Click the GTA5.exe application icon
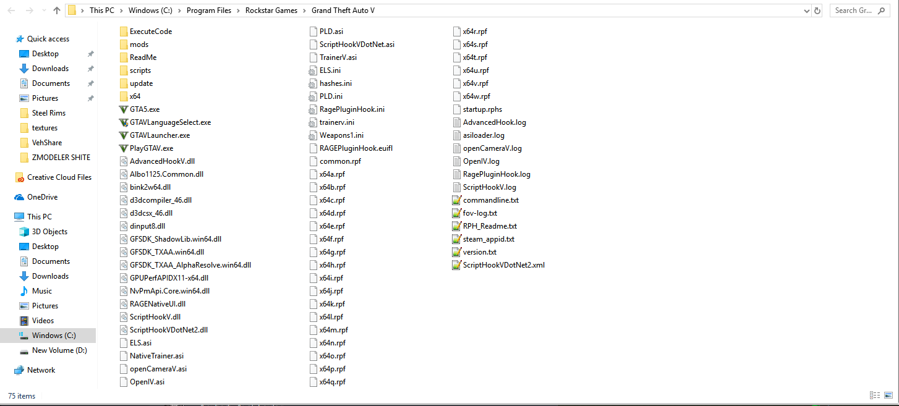The image size is (899, 406). [x=124, y=109]
